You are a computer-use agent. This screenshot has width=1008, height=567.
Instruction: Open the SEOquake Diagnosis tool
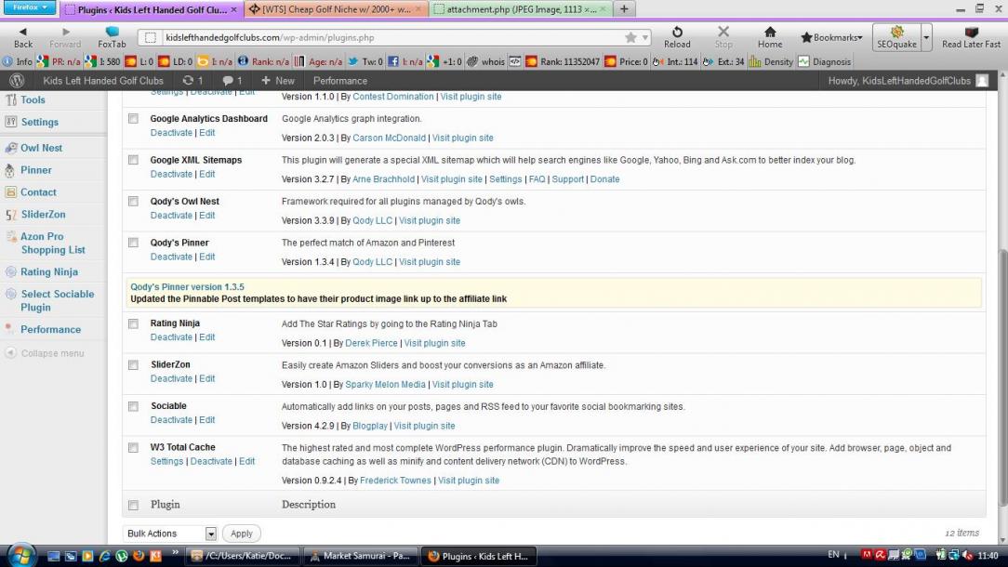tap(824, 61)
